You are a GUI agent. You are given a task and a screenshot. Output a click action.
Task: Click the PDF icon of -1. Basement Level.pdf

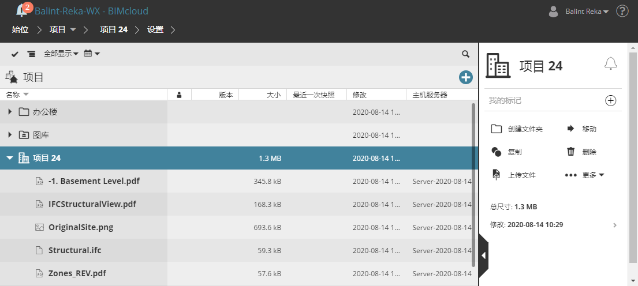39,181
